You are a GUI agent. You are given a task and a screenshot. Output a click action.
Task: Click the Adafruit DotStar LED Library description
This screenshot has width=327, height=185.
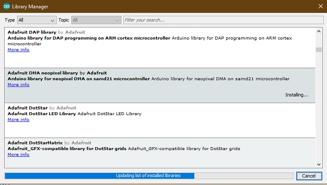(x=74, y=114)
